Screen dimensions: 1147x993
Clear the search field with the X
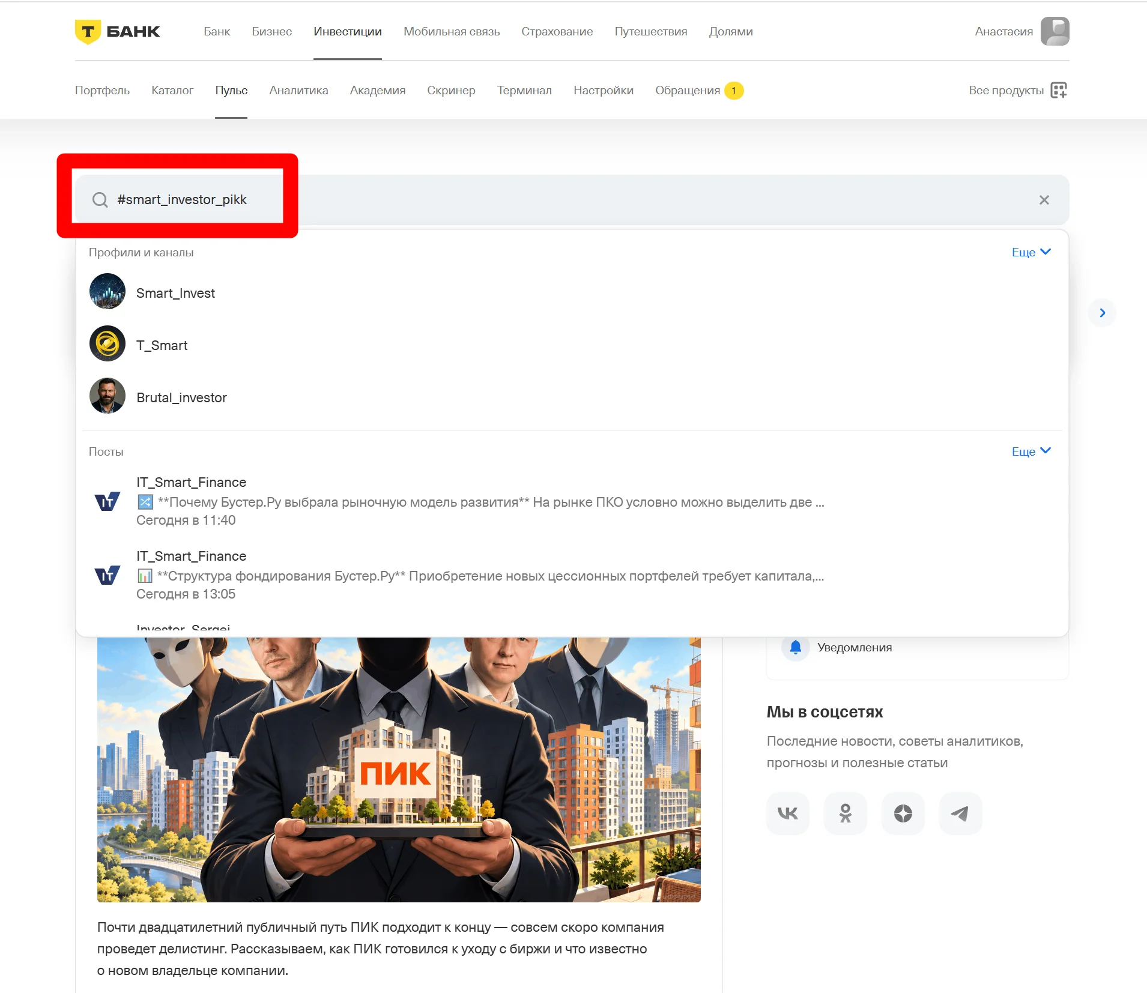1044,200
